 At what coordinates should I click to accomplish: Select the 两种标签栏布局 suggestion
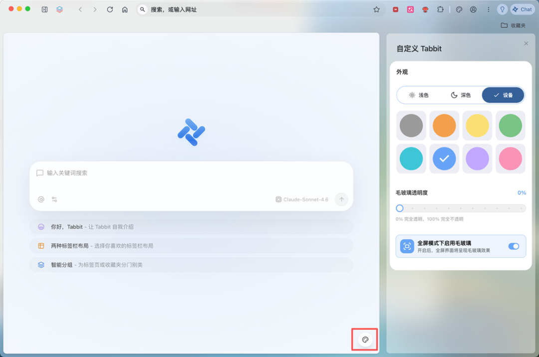tap(191, 246)
